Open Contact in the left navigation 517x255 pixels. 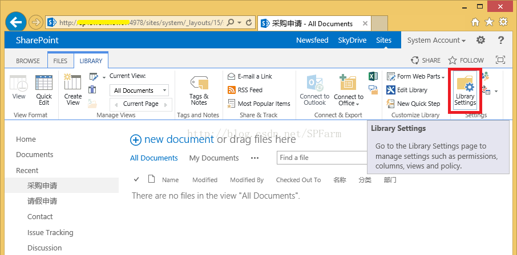40,216
